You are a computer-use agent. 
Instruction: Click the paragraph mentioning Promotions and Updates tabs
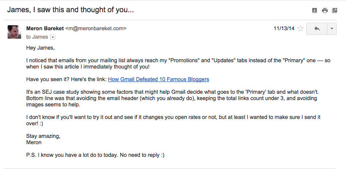tap(178, 63)
